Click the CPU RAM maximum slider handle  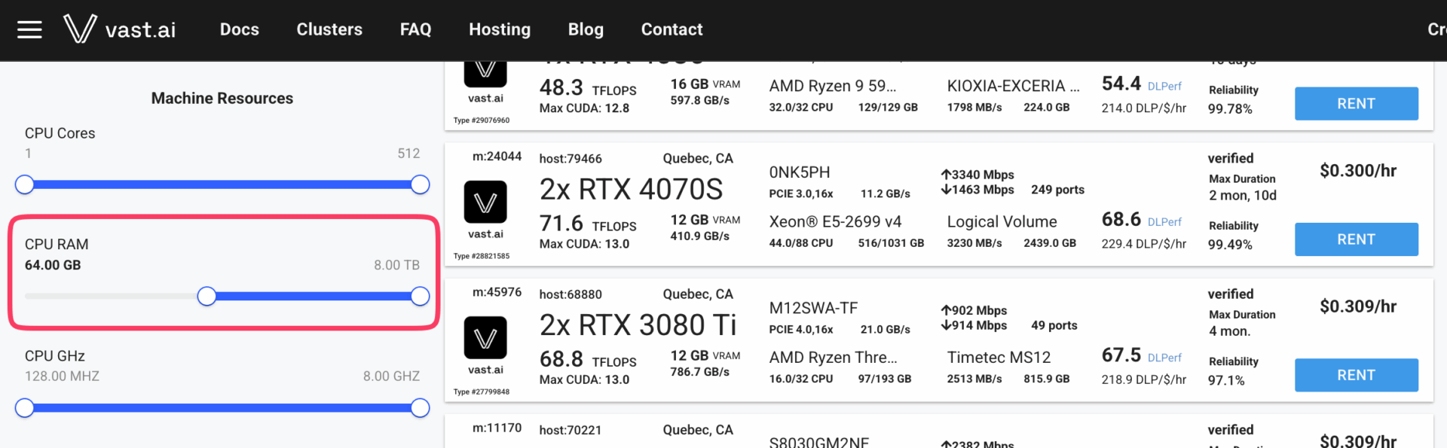(x=421, y=297)
